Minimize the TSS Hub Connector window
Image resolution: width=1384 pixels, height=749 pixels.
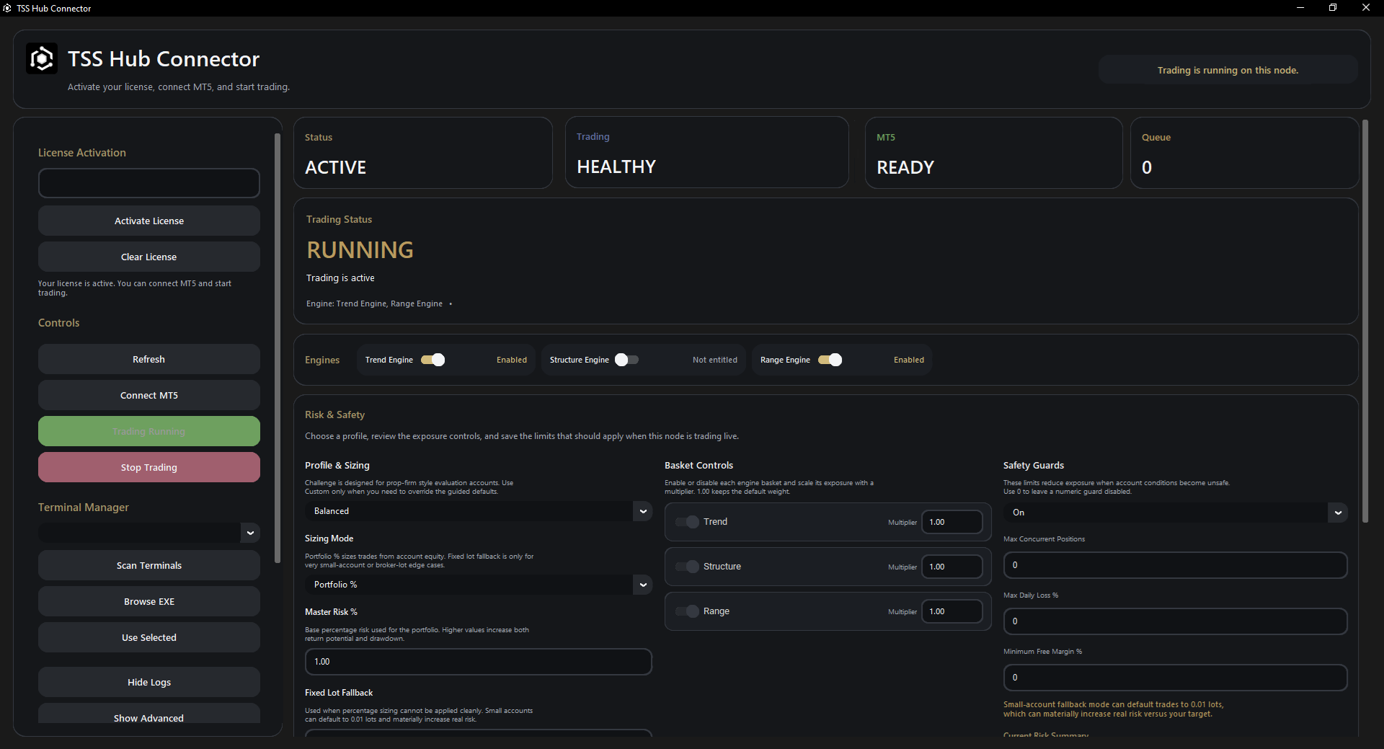click(x=1300, y=8)
